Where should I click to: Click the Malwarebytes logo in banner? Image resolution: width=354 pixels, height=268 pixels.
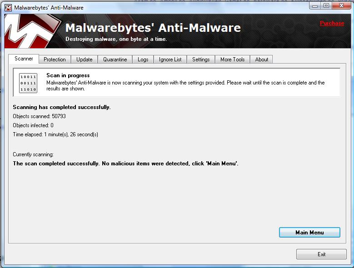(32, 31)
